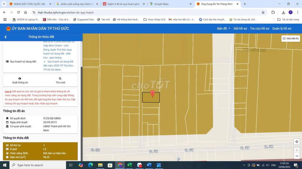
Task: Open the Quản lý hồ sơ menu
Action: [x=282, y=28]
